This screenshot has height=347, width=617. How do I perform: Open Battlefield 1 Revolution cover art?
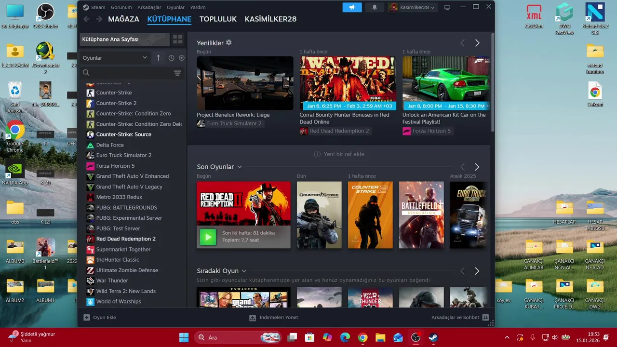421,215
